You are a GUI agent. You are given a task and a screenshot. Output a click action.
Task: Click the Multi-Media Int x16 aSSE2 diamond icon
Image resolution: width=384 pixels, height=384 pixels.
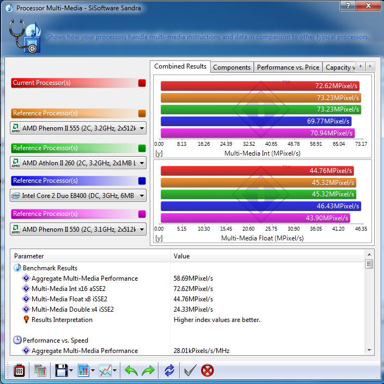(26, 288)
